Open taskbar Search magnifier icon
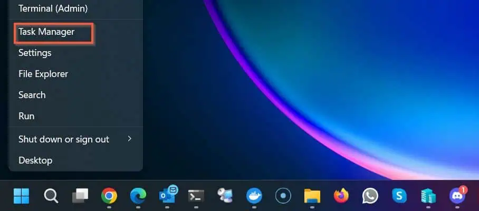 pyautogui.click(x=51, y=196)
